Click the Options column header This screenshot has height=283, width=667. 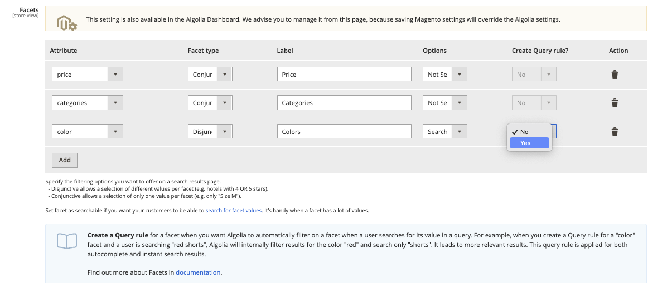(x=435, y=51)
